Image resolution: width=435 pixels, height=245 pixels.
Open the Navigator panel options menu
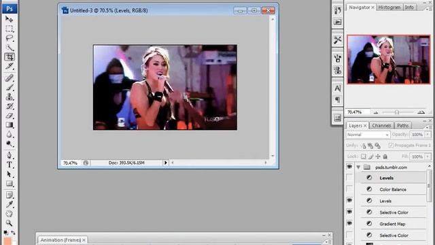point(429,9)
